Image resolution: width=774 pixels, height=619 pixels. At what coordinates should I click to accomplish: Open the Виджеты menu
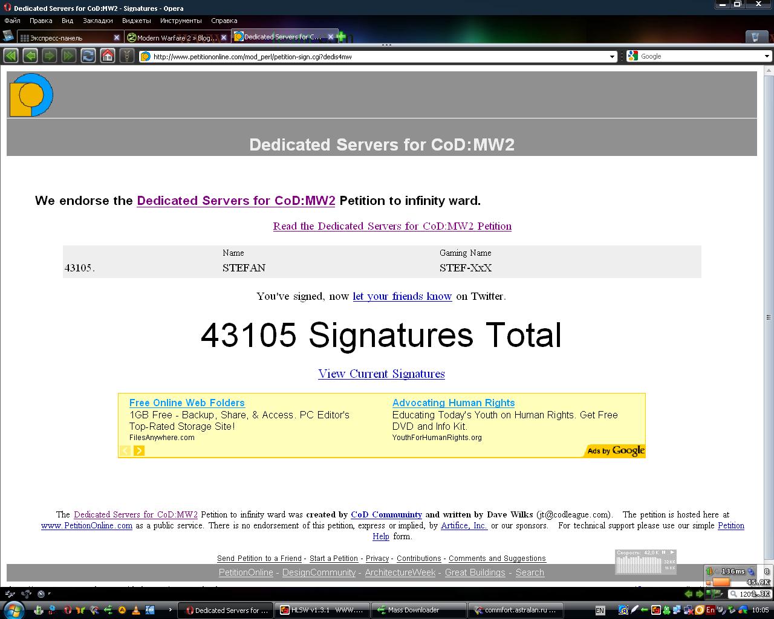pyautogui.click(x=137, y=21)
